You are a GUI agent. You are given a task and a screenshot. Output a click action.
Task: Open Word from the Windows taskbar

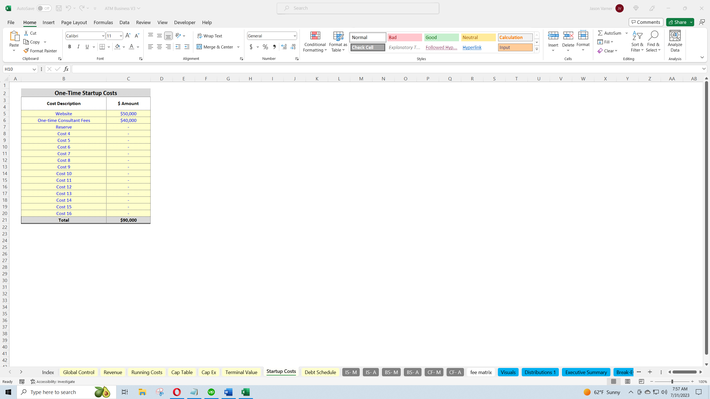click(x=228, y=392)
